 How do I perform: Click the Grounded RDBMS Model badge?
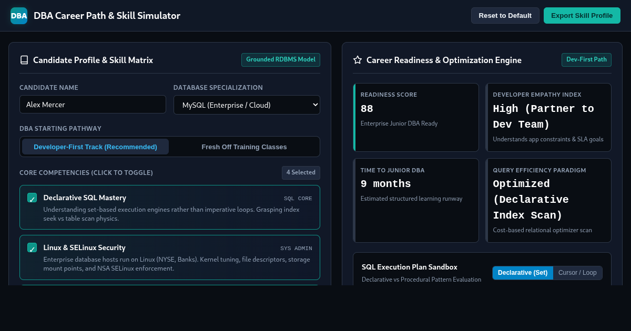tap(281, 60)
